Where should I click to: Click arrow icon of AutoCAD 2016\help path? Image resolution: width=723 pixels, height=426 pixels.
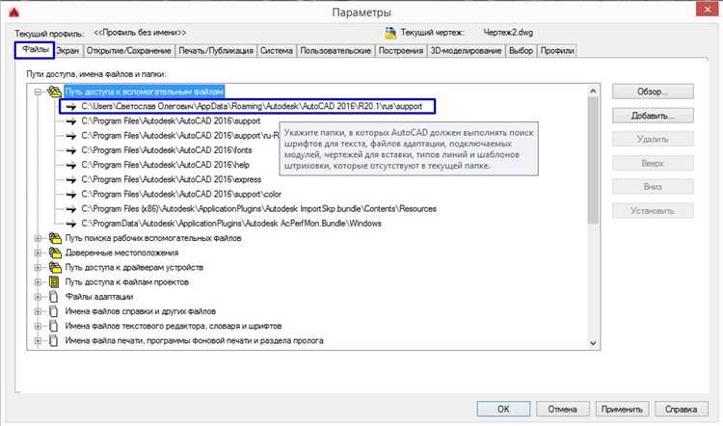70,165
